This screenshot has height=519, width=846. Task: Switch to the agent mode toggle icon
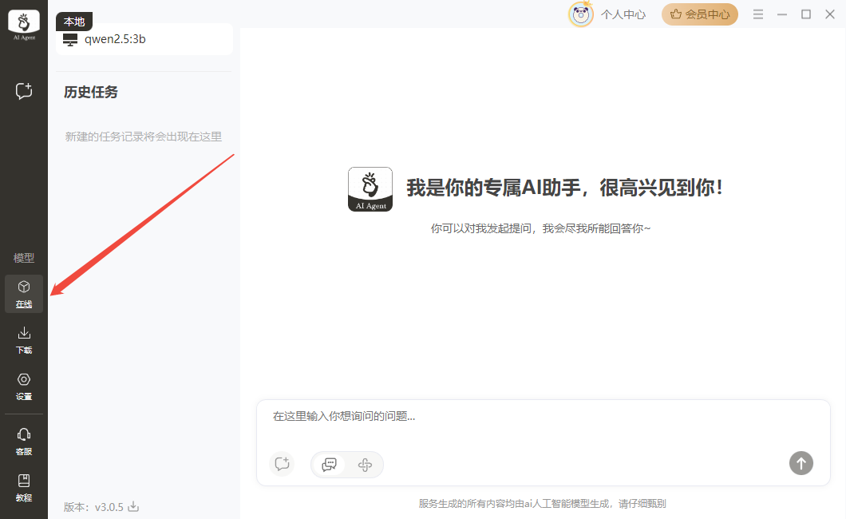click(365, 465)
